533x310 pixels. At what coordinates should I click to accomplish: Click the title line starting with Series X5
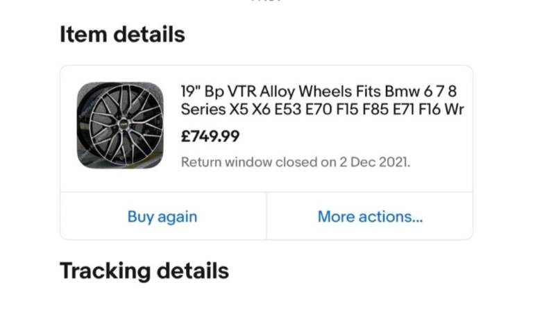coord(322,110)
